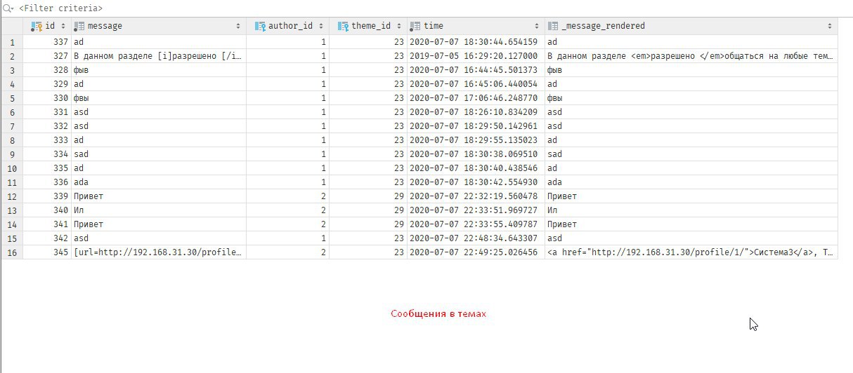Click the id cell 341
Screen dimensions: 853x373
click(47, 224)
